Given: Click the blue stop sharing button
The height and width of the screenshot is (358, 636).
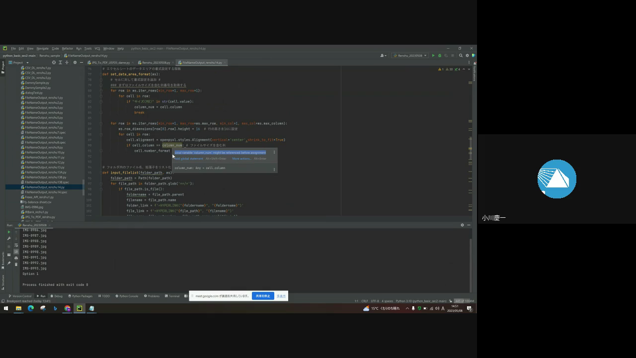Looking at the screenshot, I should pyautogui.click(x=263, y=296).
